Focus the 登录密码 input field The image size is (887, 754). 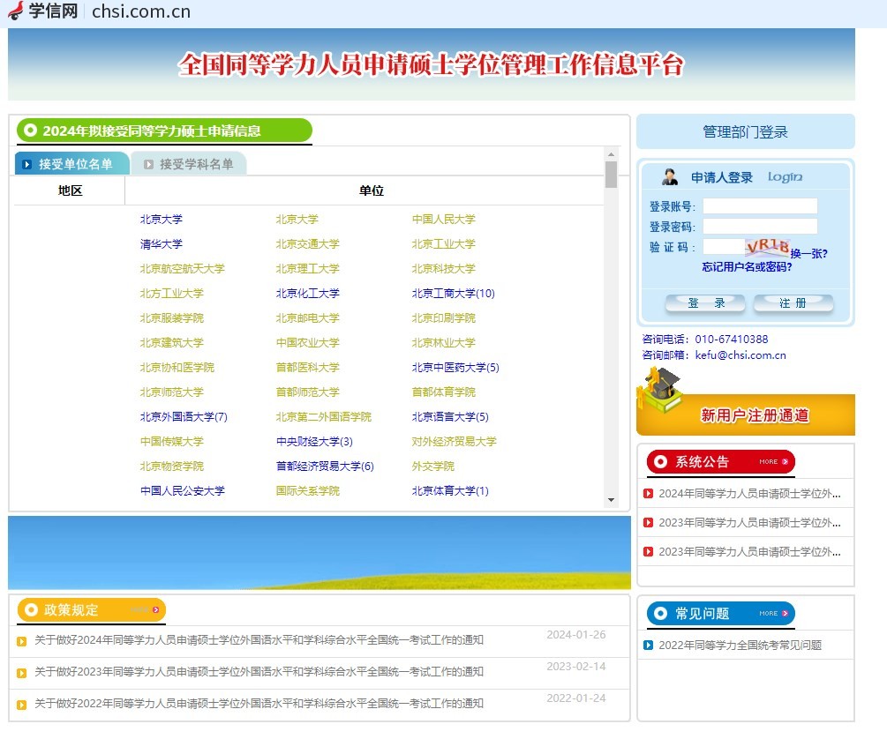coord(760,226)
